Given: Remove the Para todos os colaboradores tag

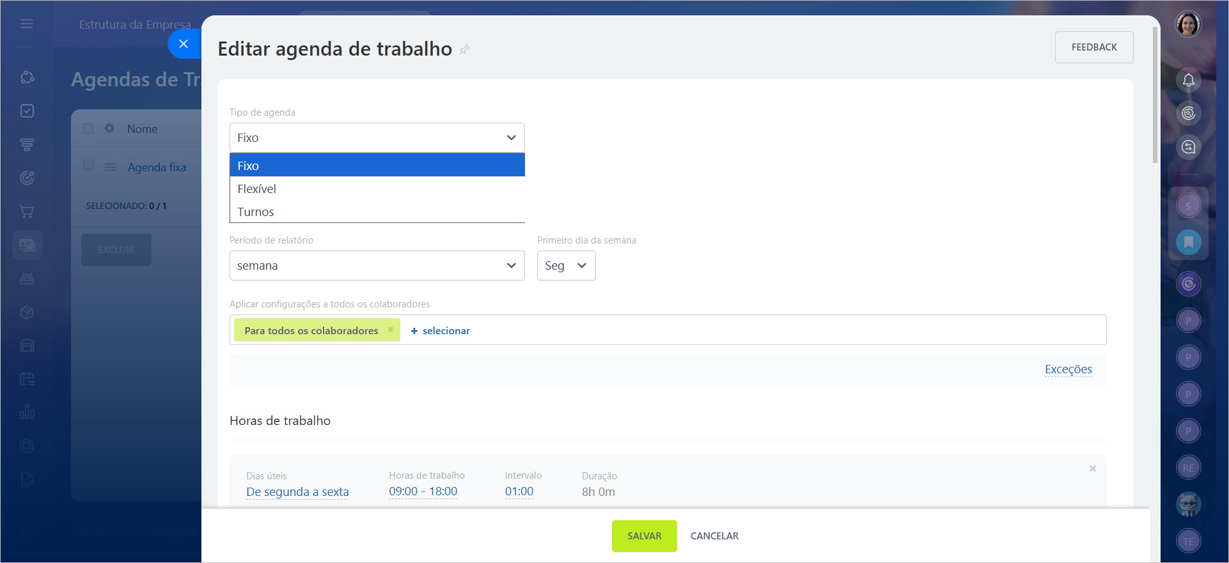Looking at the screenshot, I should [x=390, y=330].
